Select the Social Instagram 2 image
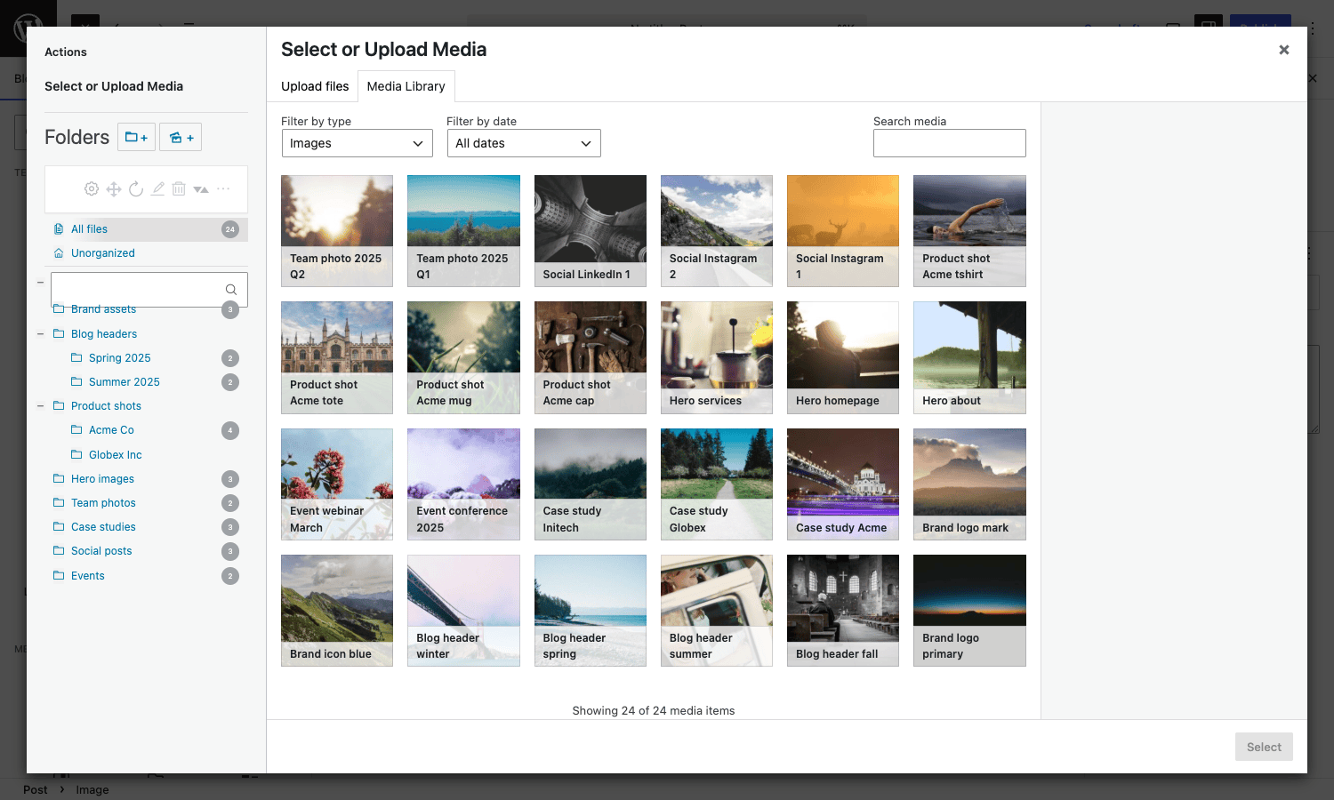Viewport: 1334px width, 800px height. [x=717, y=231]
